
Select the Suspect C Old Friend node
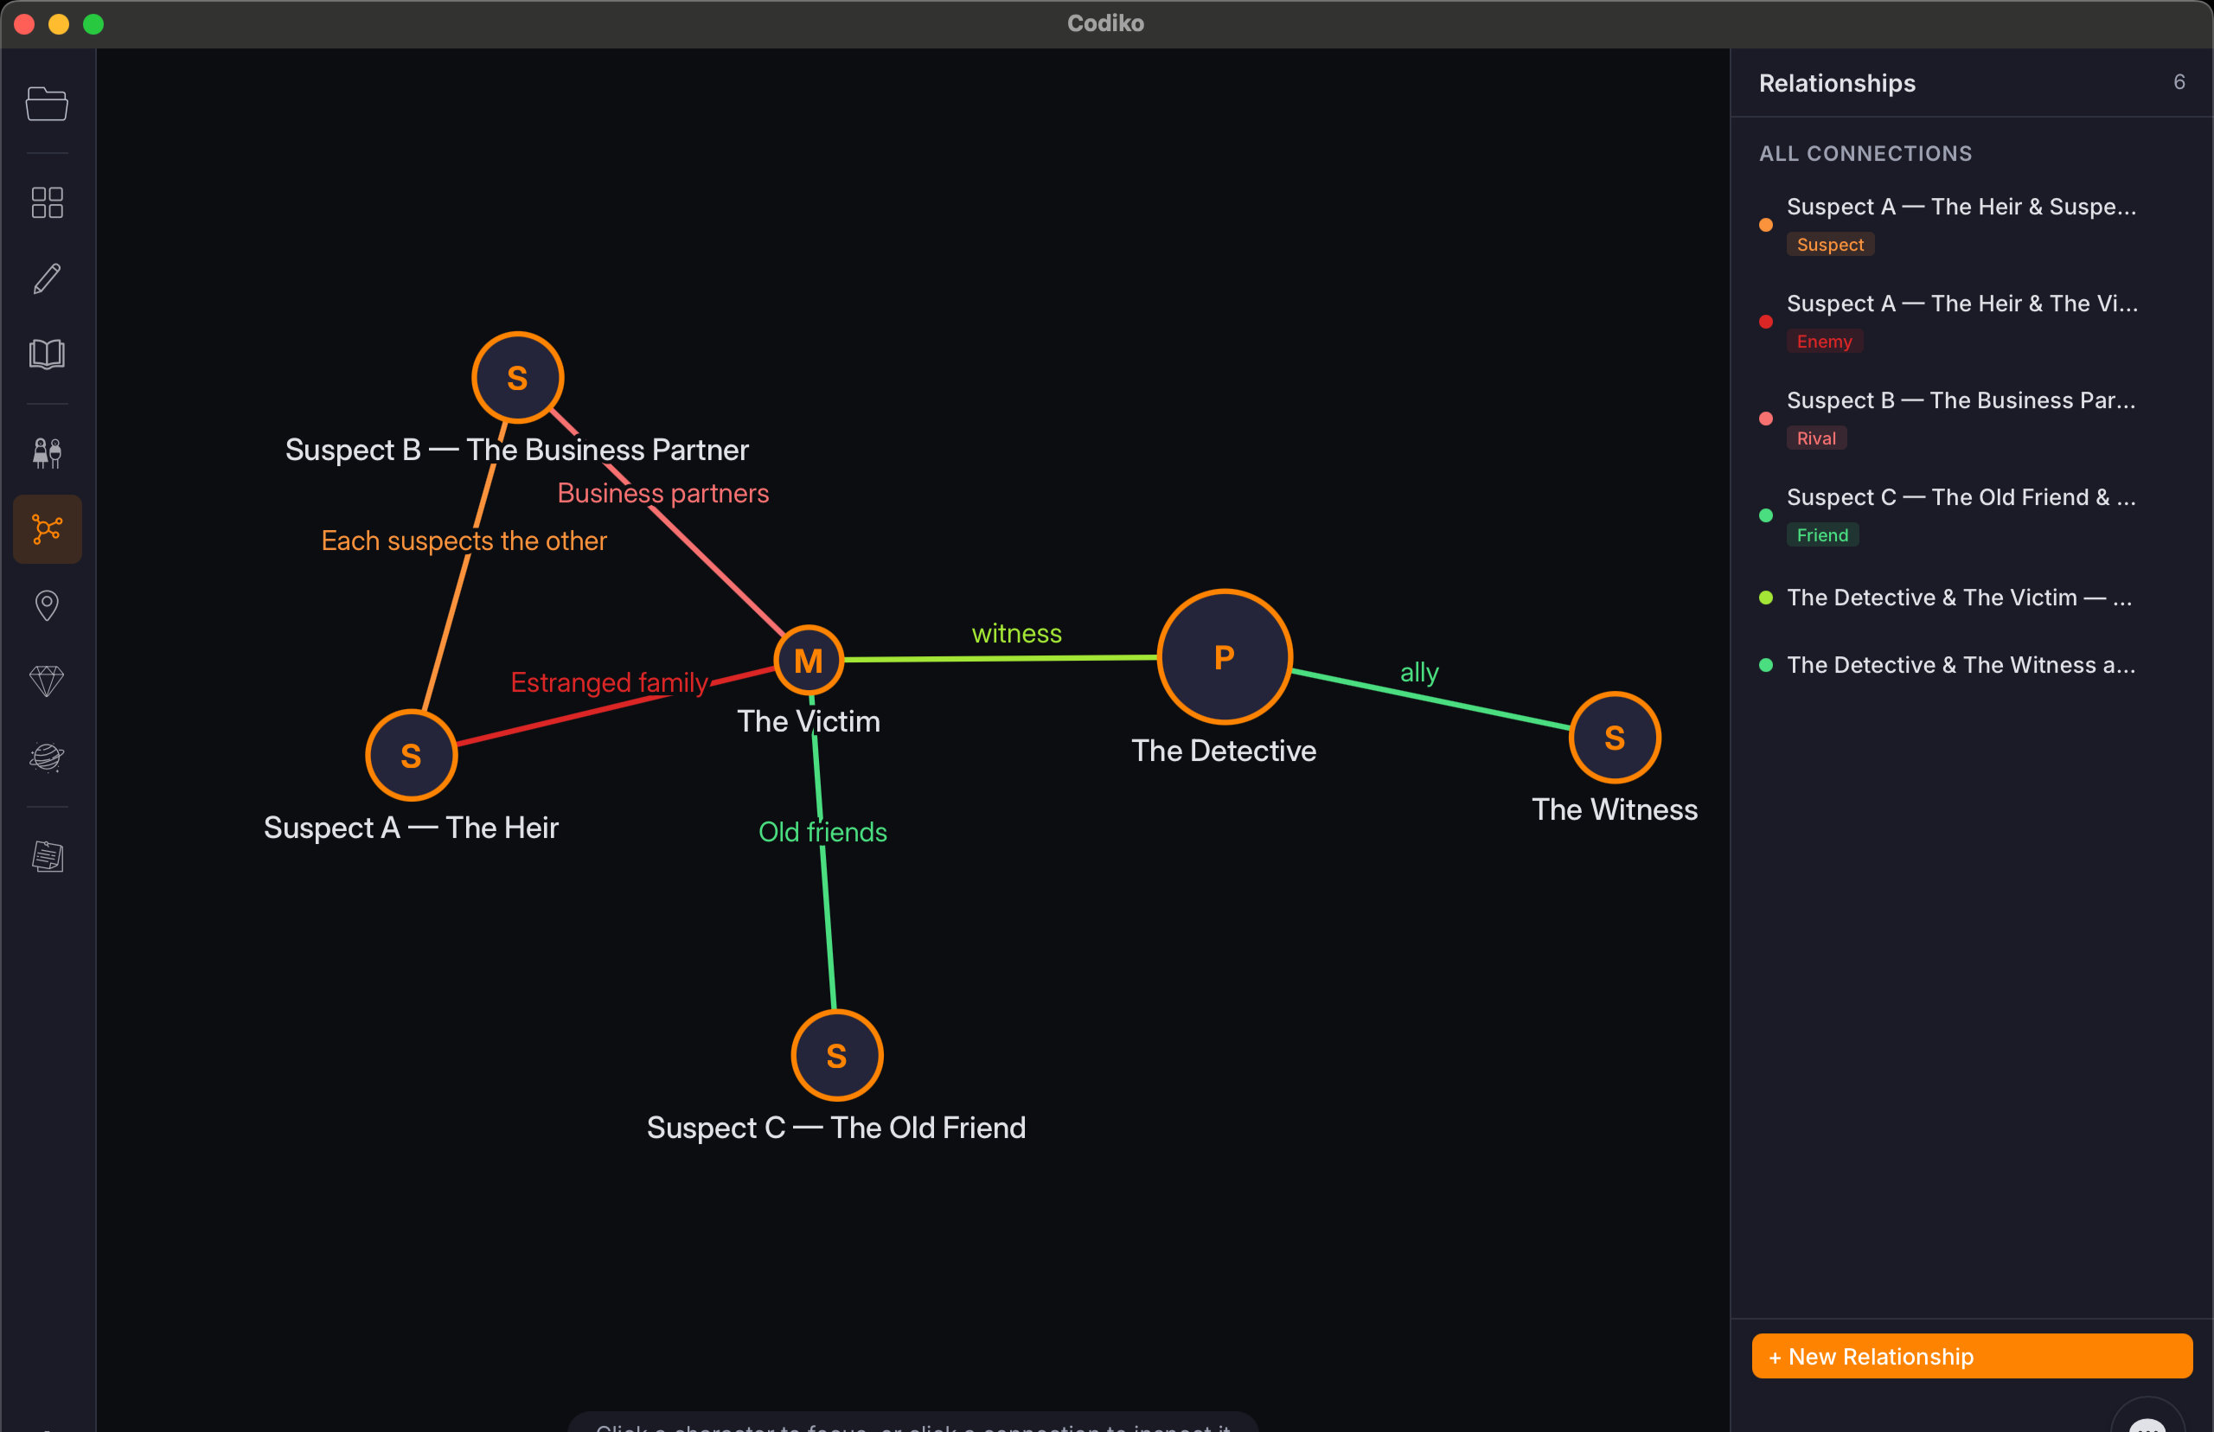click(836, 1055)
